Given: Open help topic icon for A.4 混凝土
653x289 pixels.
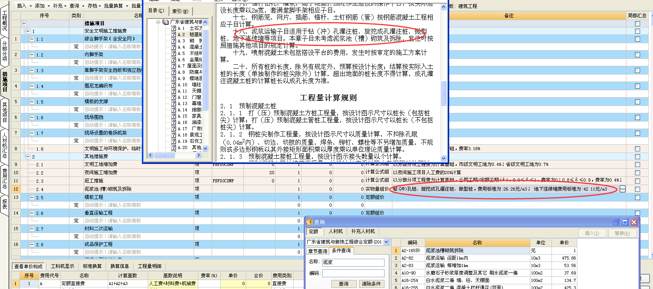Looking at the screenshot, I should click(x=174, y=47).
